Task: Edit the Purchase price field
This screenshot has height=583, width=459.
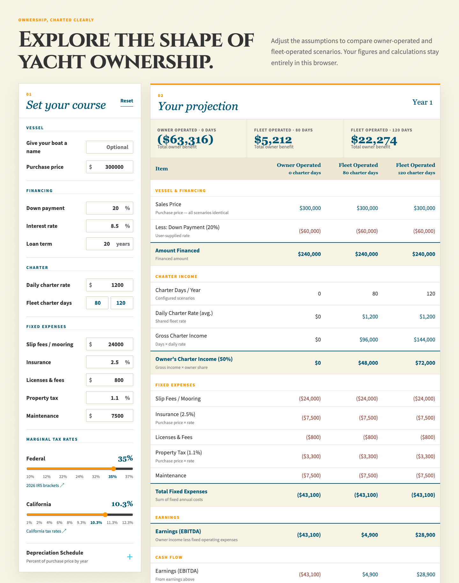Action: 110,167
